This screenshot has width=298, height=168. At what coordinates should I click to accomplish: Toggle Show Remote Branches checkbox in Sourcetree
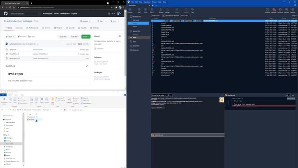164,15
